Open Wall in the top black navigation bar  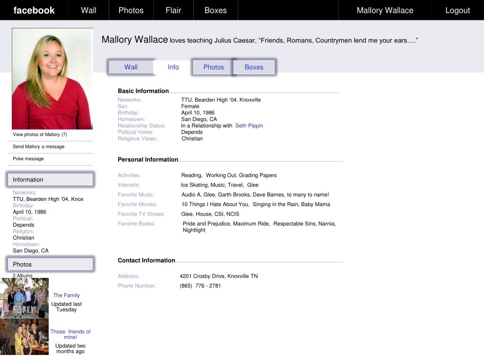tap(88, 10)
